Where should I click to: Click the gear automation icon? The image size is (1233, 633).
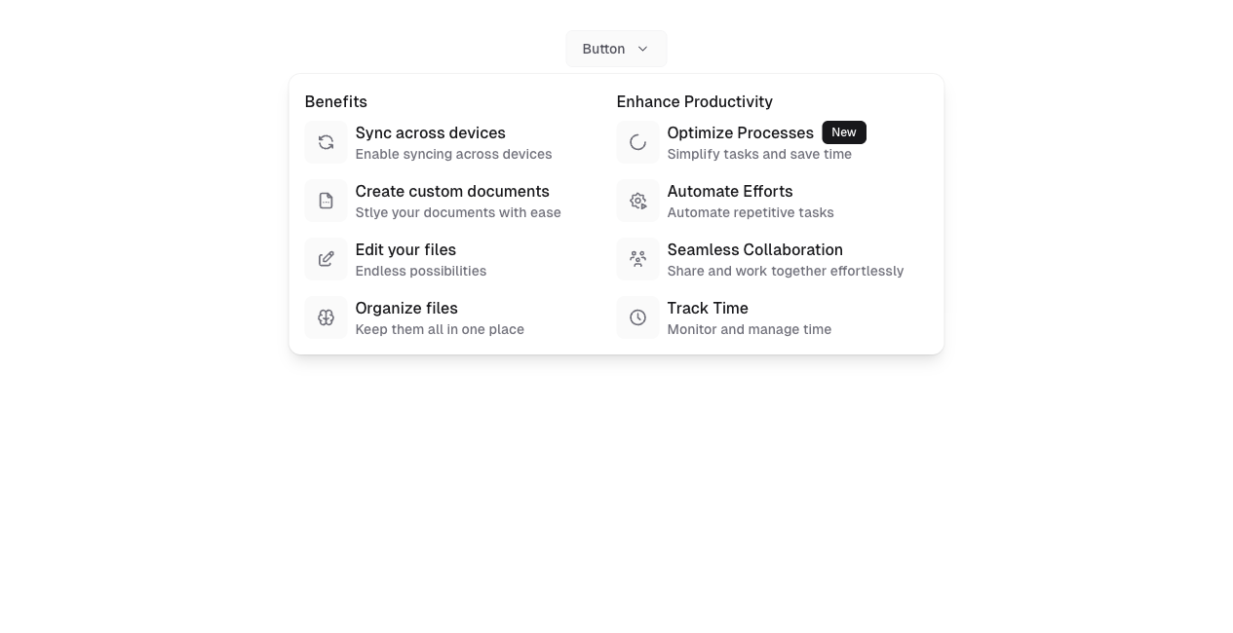pos(637,201)
